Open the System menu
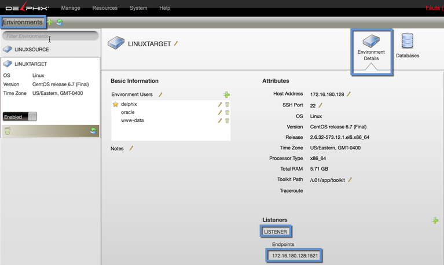 coord(138,8)
